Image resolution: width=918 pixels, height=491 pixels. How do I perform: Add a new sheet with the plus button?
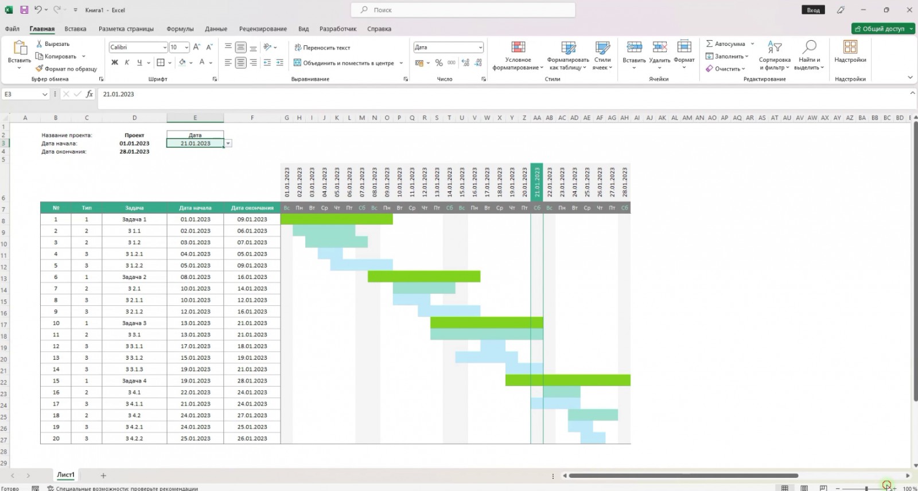[x=103, y=476]
